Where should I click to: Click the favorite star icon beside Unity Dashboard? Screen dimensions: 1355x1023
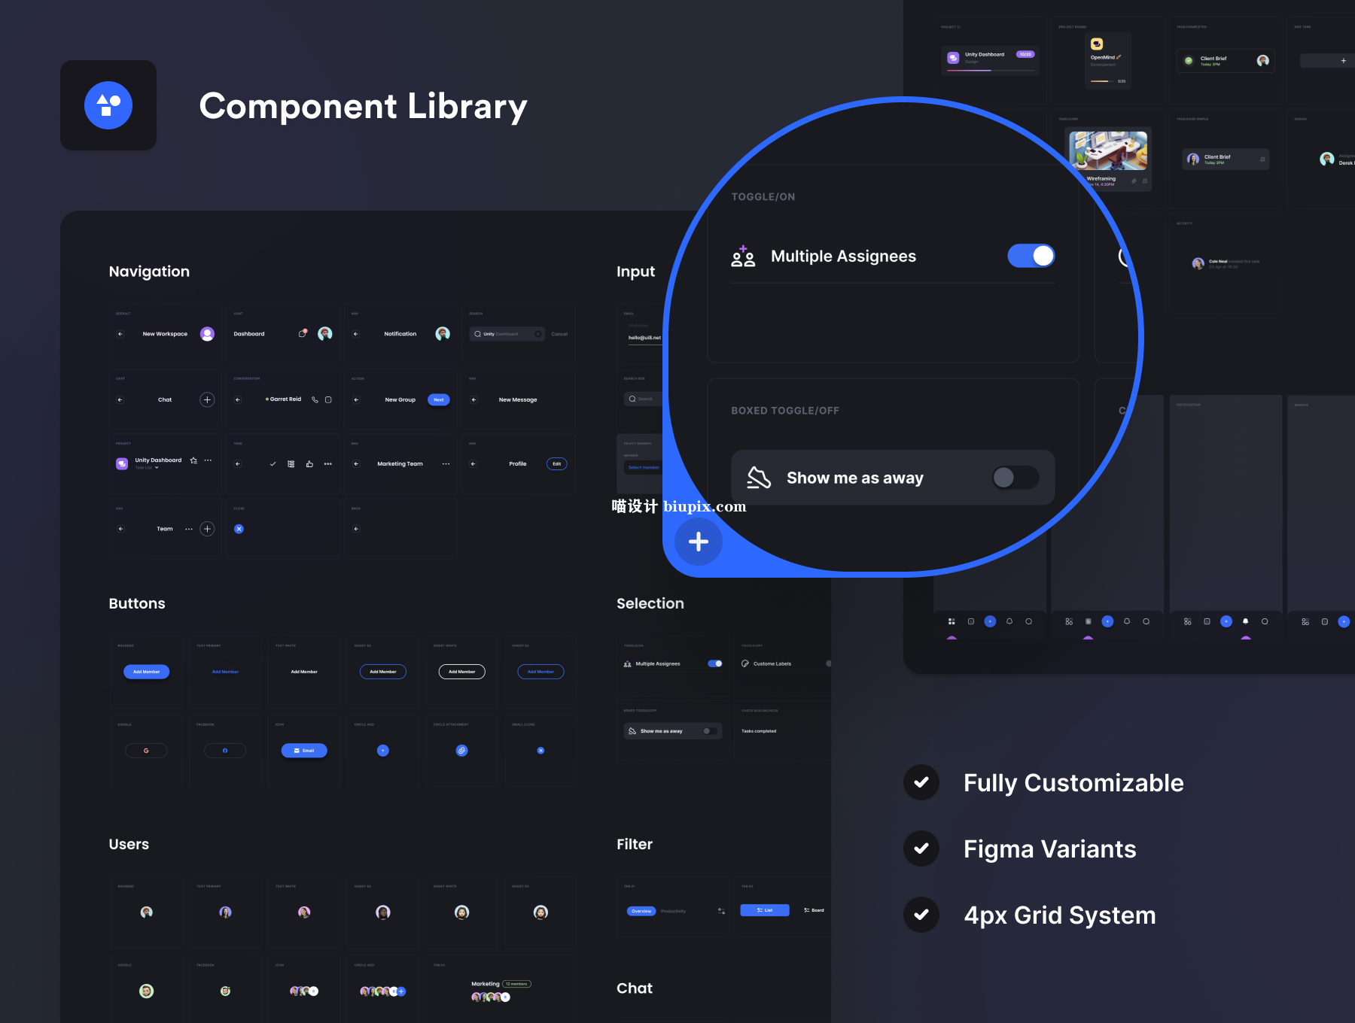pos(193,460)
